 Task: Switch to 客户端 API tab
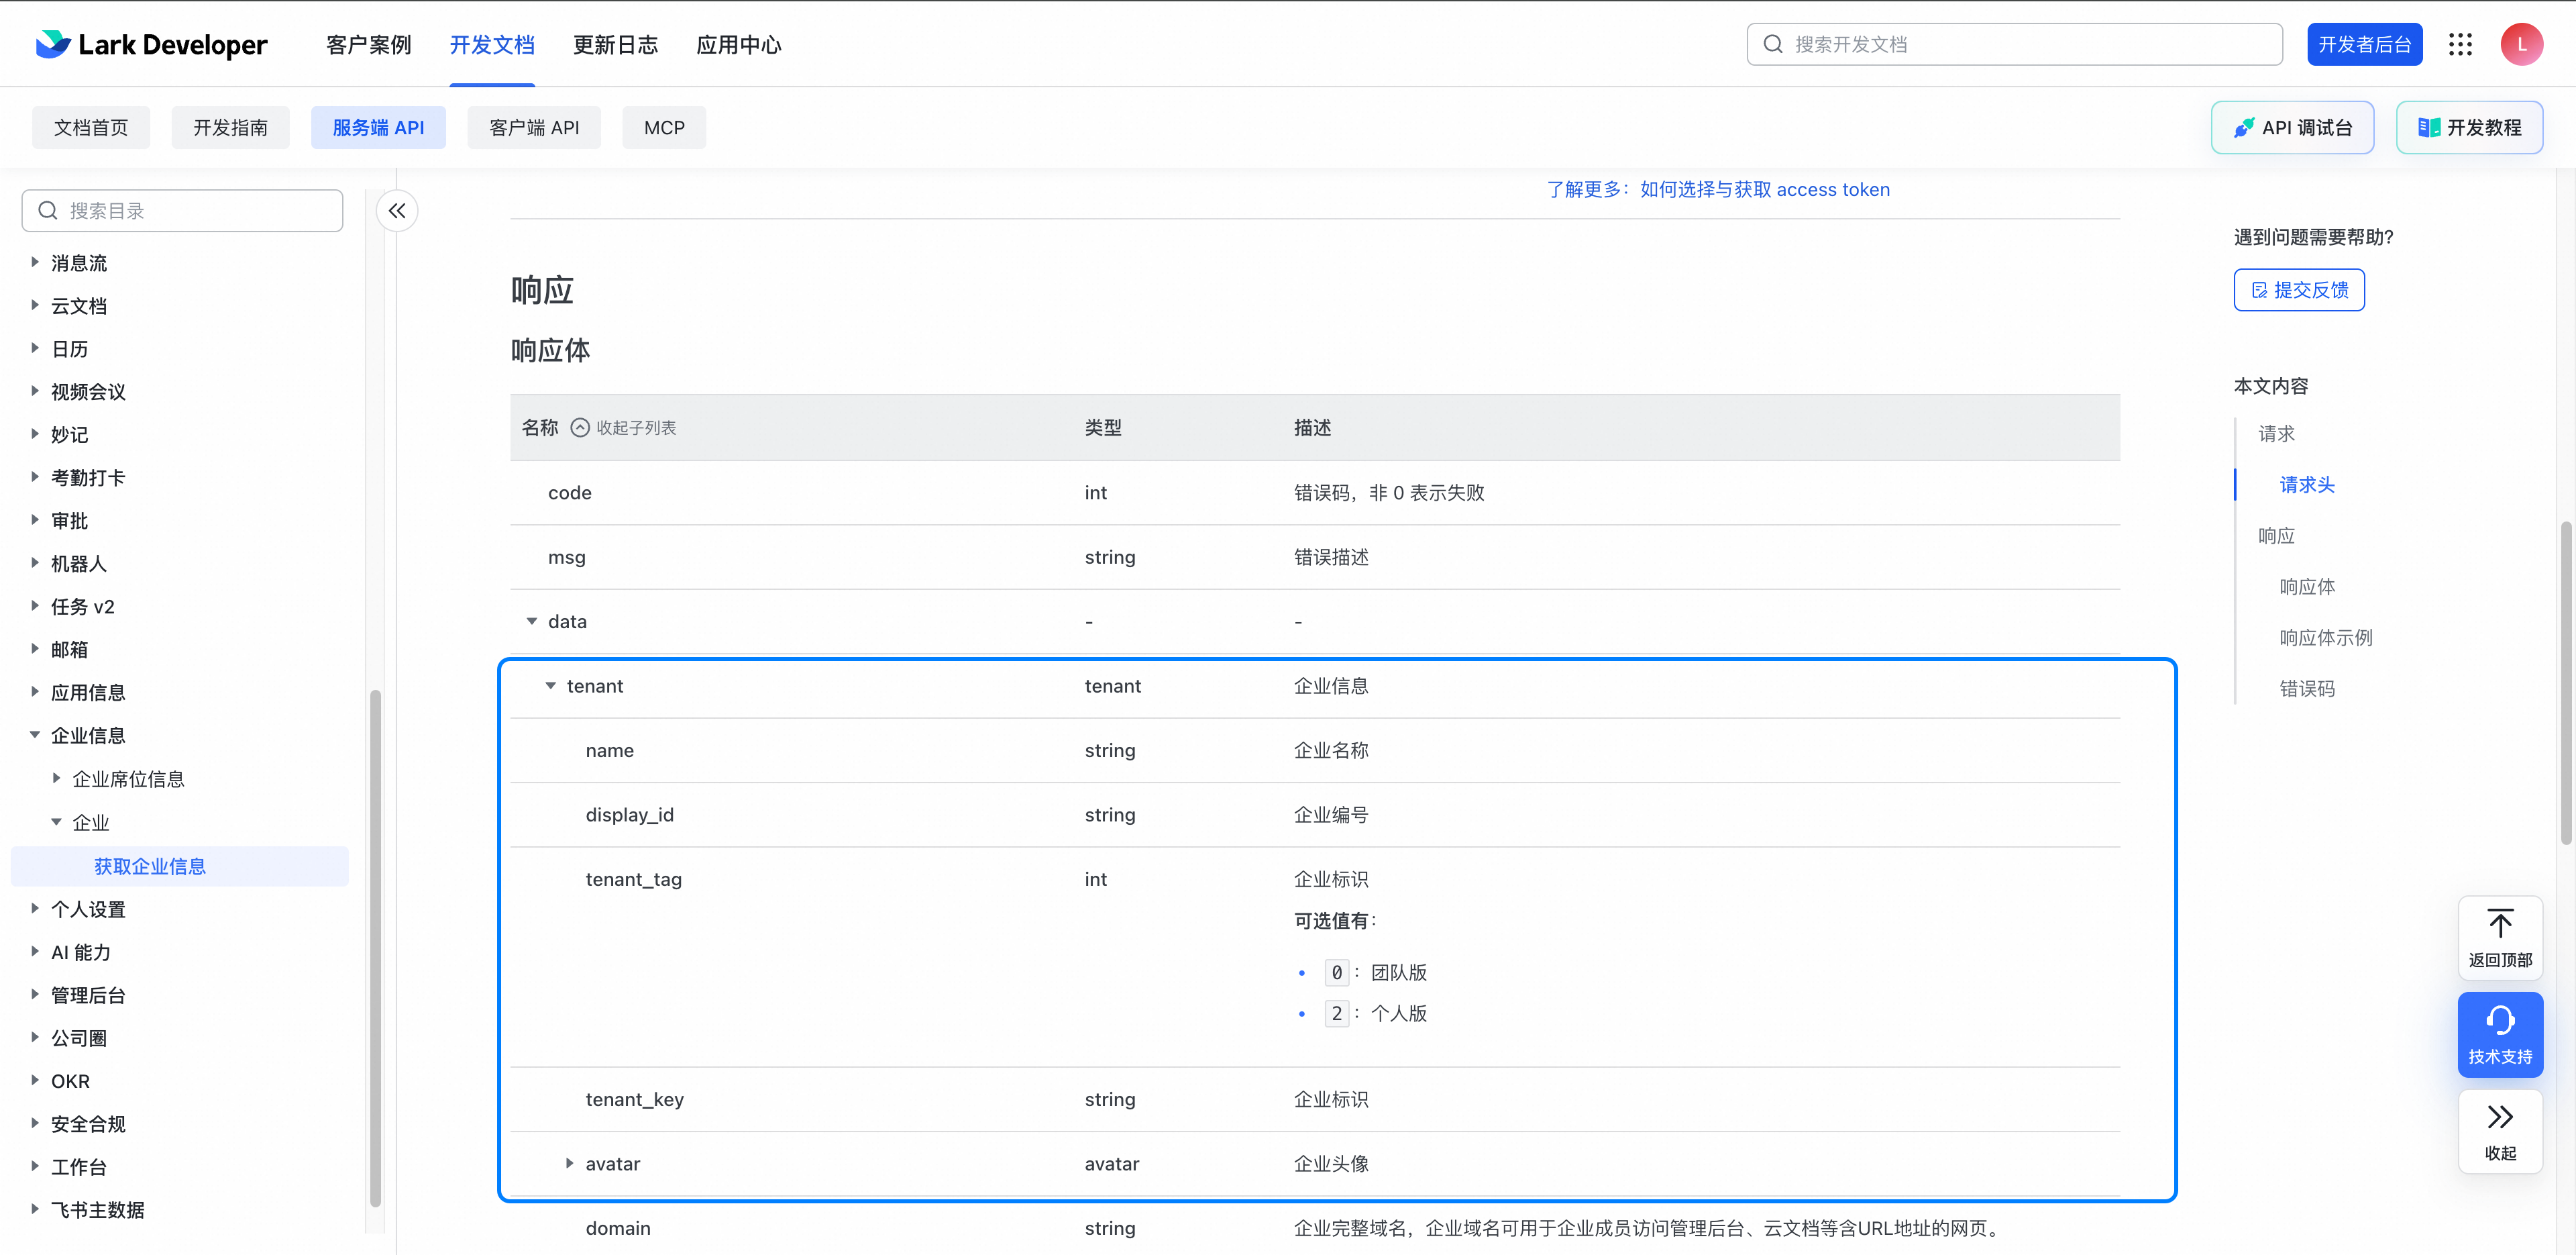534,128
